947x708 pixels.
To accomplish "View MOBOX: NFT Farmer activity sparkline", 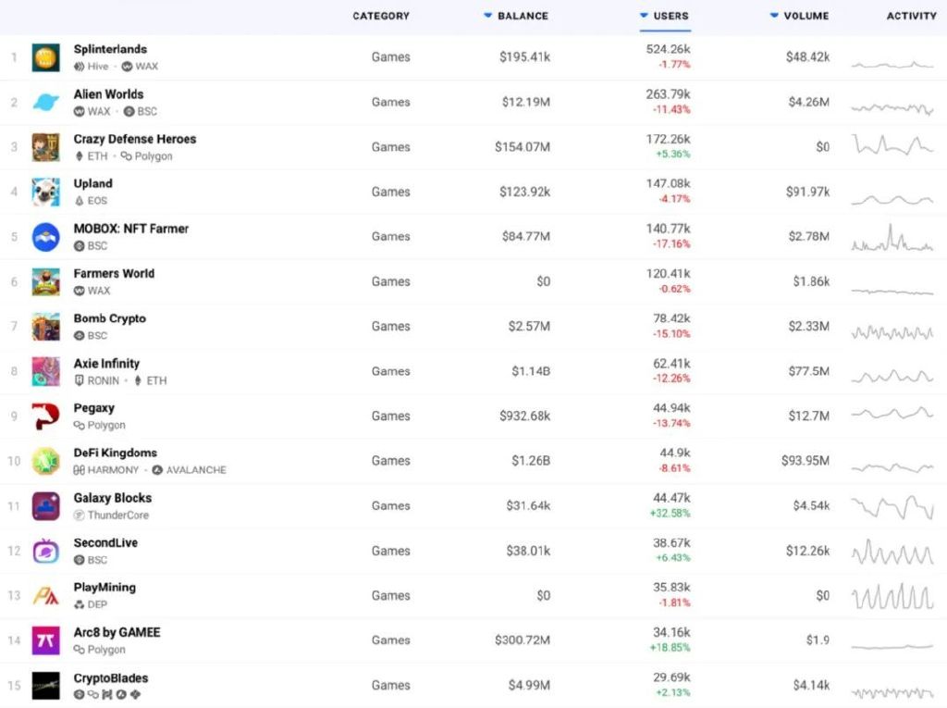I will pos(892,238).
